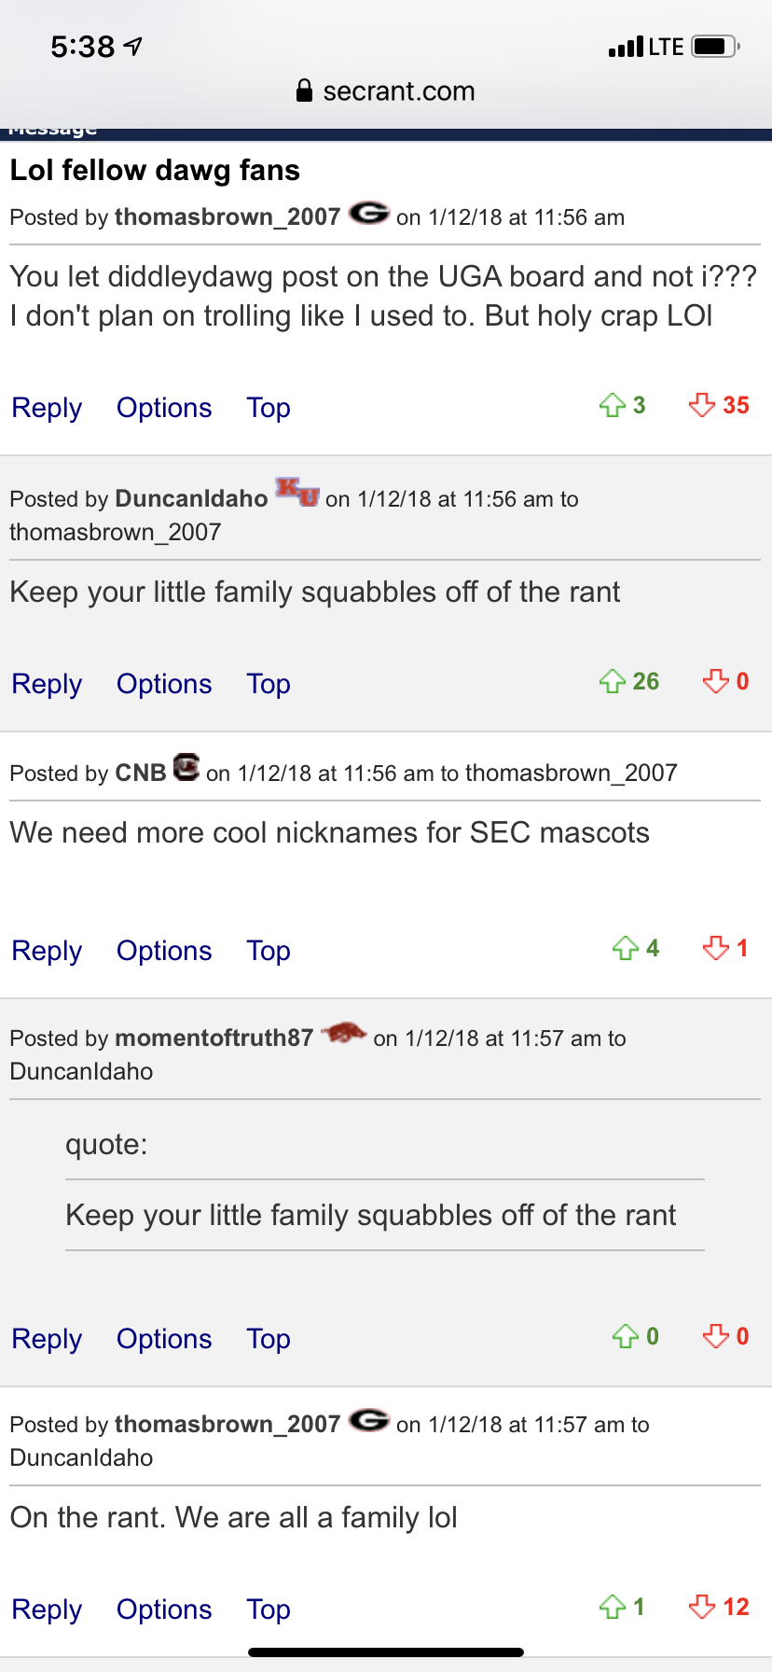Upvote DuncanIdaho's reply with 26 upvotes
The image size is (772, 1672).
613,682
